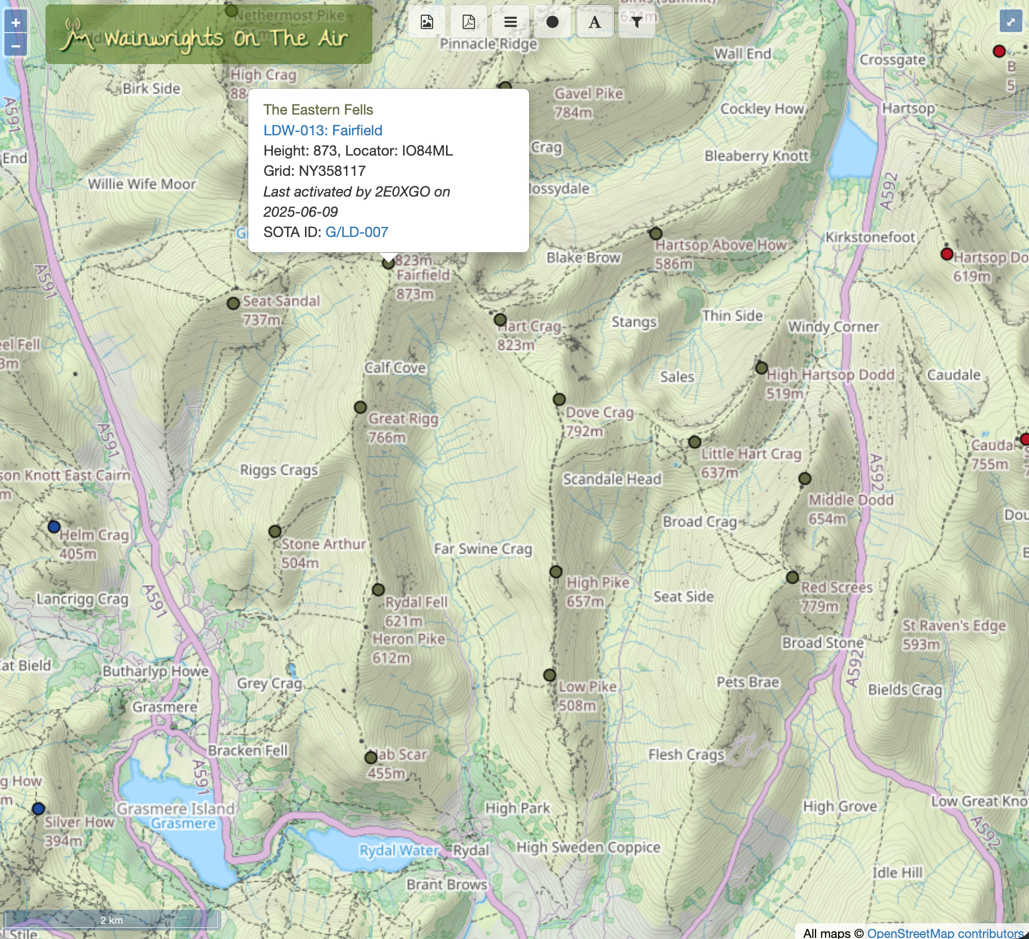The width and height of the screenshot is (1029, 939).
Task: Click the Red Screes summit marker
Action: click(x=792, y=577)
